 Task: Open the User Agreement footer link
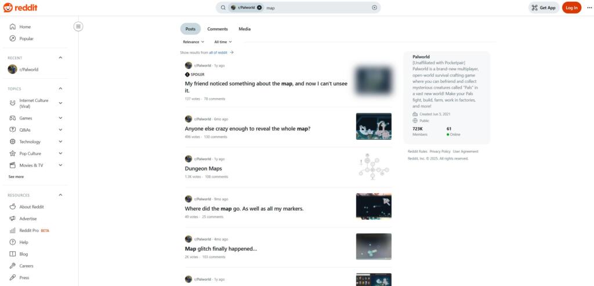point(466,151)
